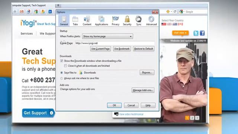Open a new tab with the plus button
238x134 pixels.
58,6
